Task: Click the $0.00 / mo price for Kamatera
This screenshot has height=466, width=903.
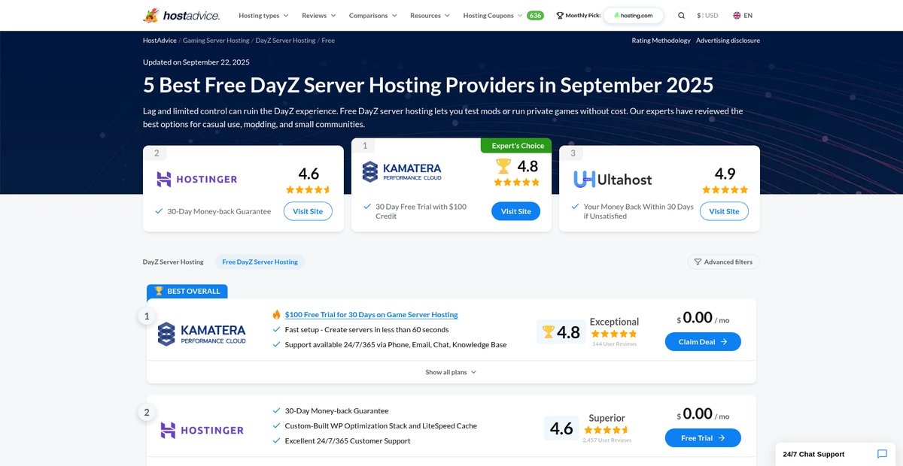Action: click(x=703, y=318)
